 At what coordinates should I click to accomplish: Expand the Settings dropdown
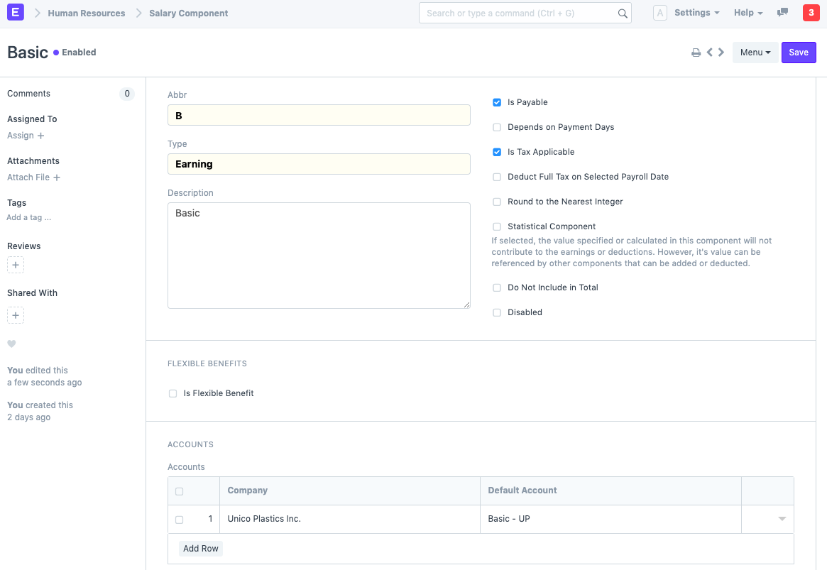click(x=696, y=13)
